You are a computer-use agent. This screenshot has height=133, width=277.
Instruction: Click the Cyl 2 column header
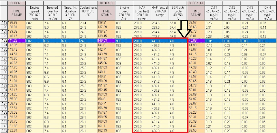point(232,13)
